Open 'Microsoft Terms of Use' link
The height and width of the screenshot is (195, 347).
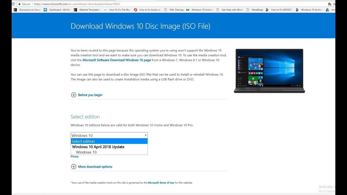coord(161,183)
